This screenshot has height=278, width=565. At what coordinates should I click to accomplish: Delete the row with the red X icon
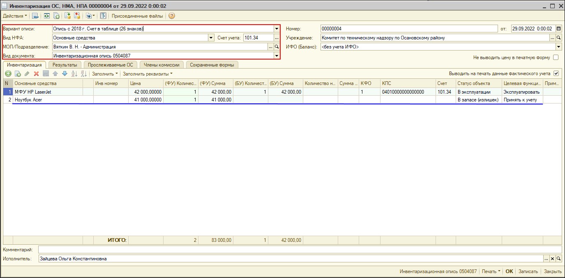36,74
